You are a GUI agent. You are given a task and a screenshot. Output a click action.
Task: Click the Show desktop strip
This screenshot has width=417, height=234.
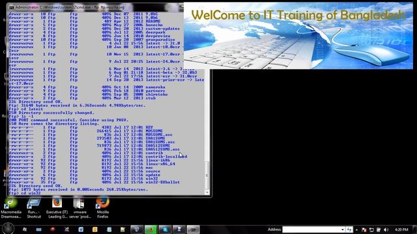point(414,229)
